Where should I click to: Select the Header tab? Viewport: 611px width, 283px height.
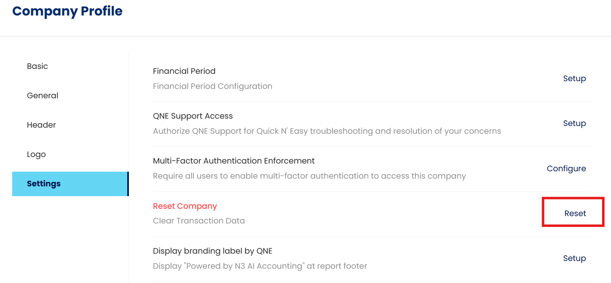click(41, 125)
